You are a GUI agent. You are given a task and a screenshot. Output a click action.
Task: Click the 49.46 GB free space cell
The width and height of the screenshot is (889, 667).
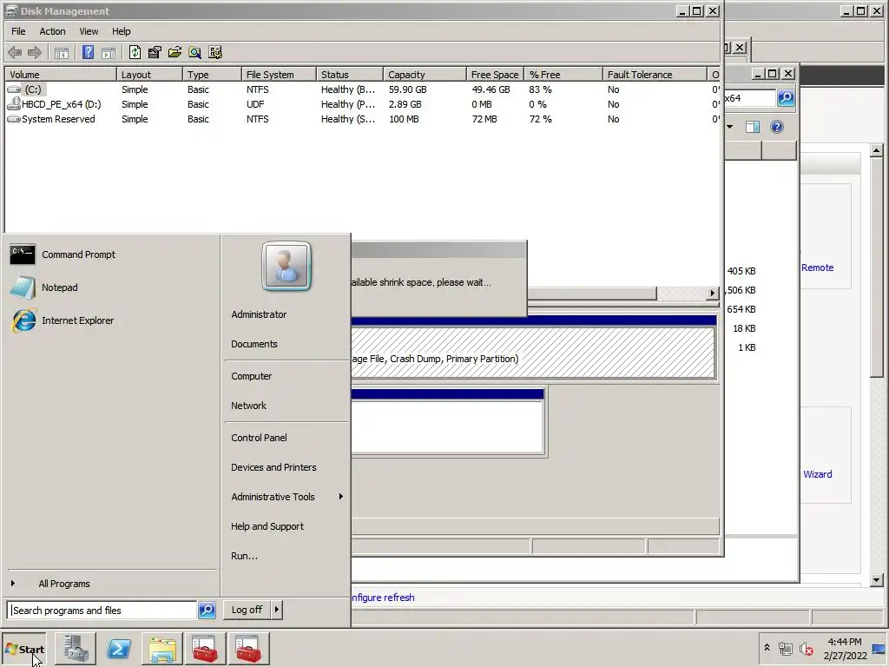(491, 89)
